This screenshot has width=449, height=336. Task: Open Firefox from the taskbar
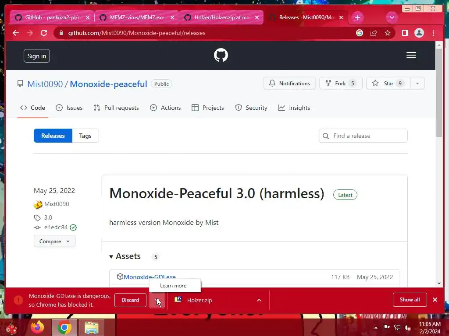click(37, 327)
